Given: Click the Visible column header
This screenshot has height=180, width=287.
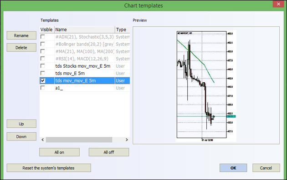Looking at the screenshot, I should pyautogui.click(x=47, y=30).
